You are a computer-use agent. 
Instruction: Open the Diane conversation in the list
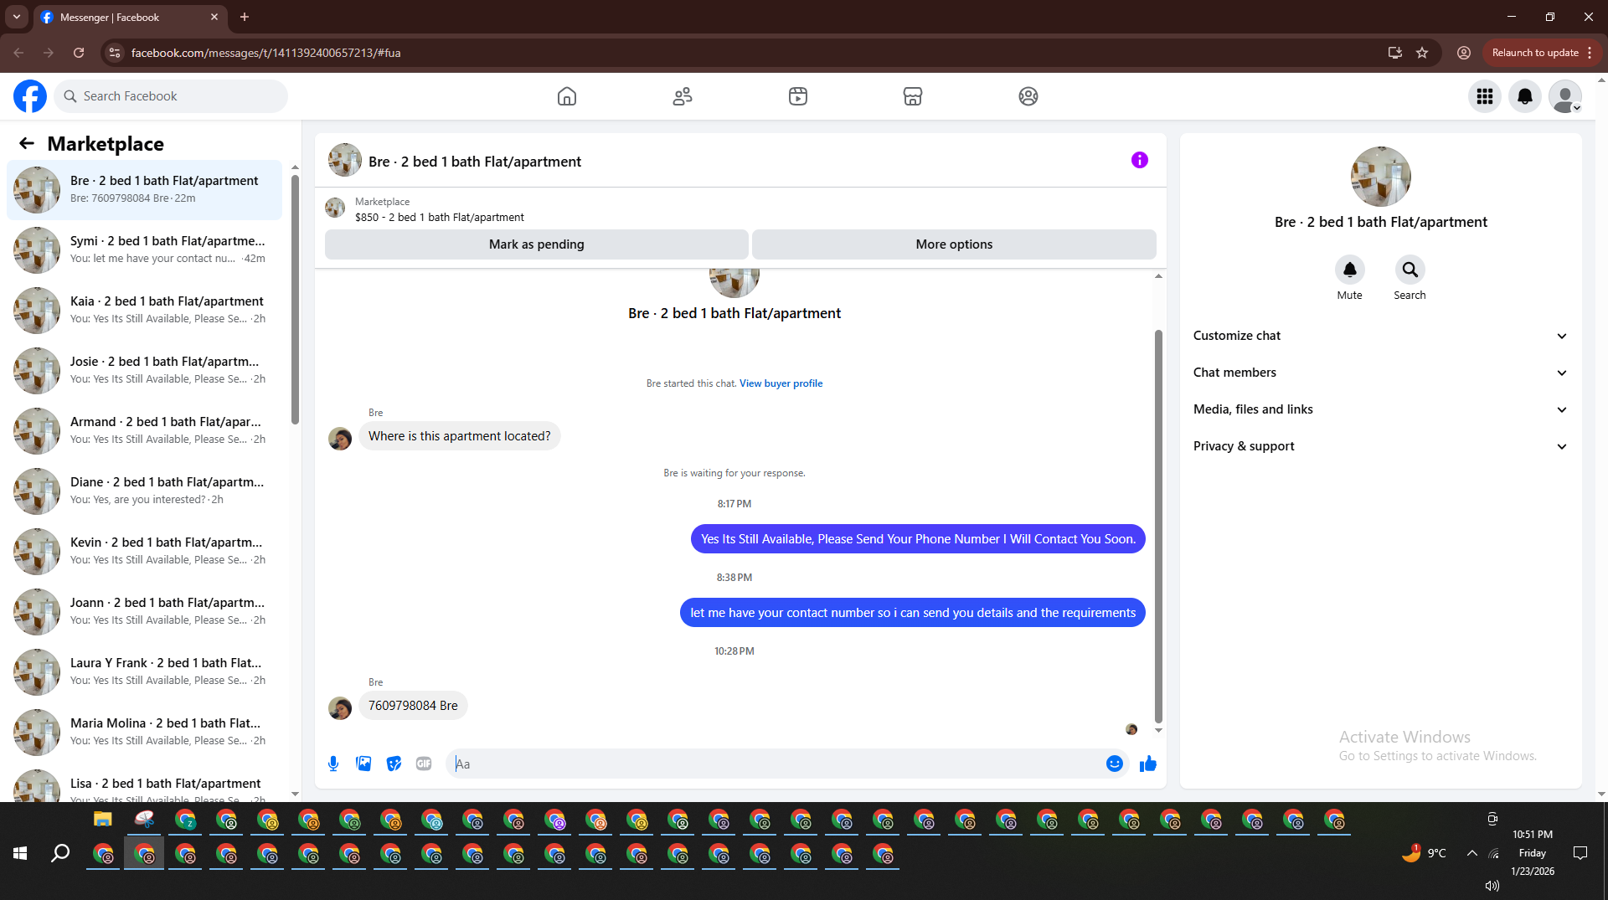click(x=144, y=491)
